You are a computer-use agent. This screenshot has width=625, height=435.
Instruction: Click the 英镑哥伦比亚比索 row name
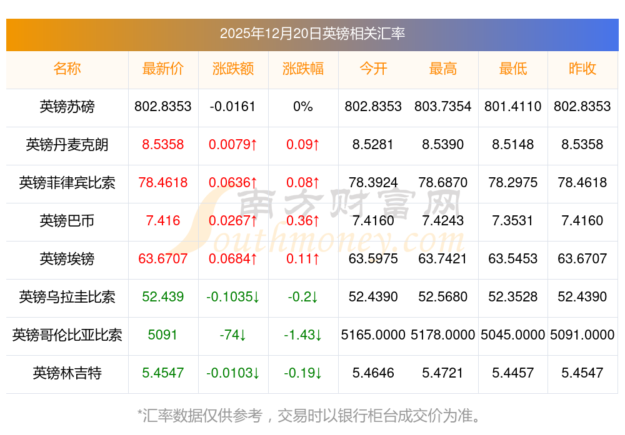[67, 335]
